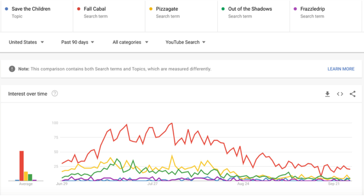Select the Fall Cabal search term box

coord(109,16)
